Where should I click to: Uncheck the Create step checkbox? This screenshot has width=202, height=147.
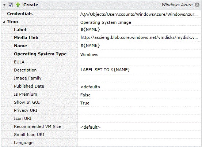coord(10,5)
